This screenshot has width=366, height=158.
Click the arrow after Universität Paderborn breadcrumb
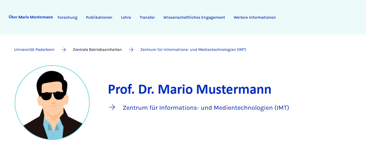(64, 50)
